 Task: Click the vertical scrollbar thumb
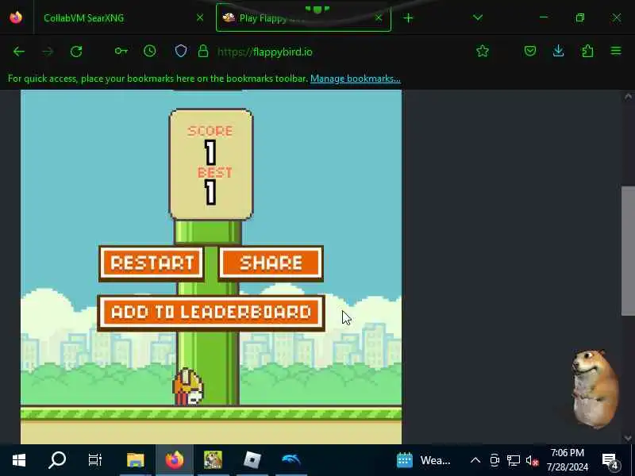pyautogui.click(x=628, y=251)
